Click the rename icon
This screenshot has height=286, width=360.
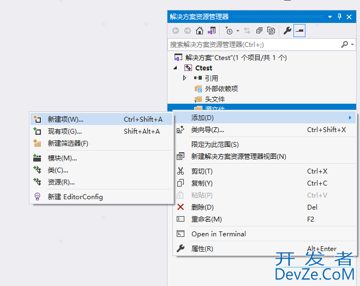pyautogui.click(x=181, y=219)
